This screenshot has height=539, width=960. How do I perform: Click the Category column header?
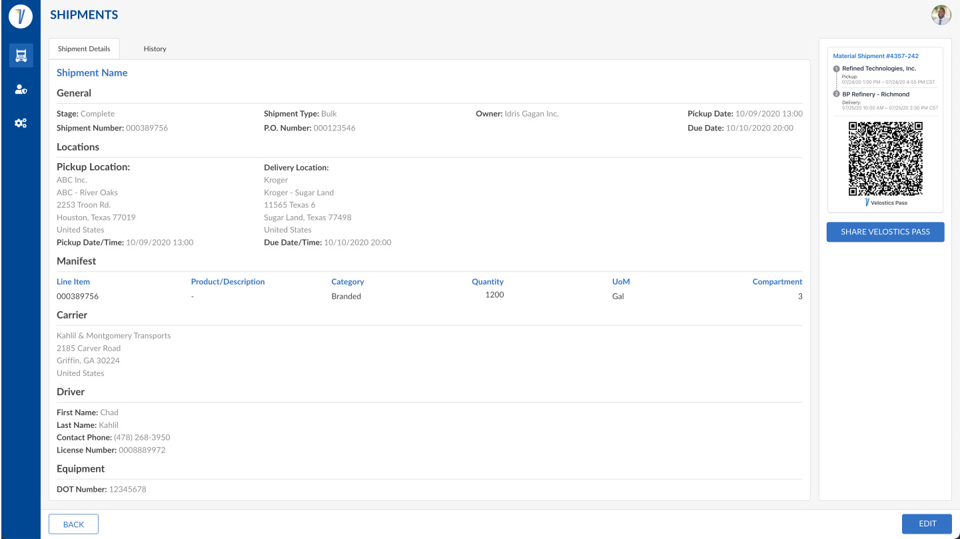click(348, 281)
